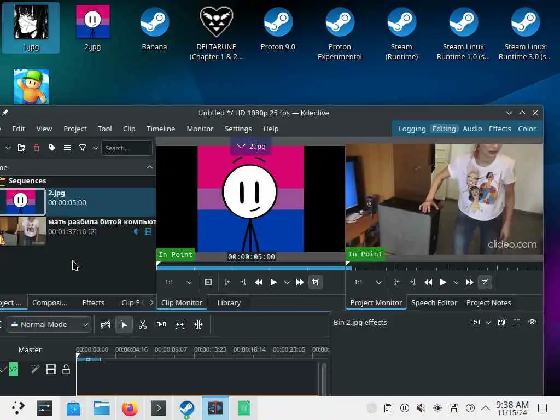The width and height of the screenshot is (560, 420).
Task: Open the Edit menu
Action: (x=18, y=129)
